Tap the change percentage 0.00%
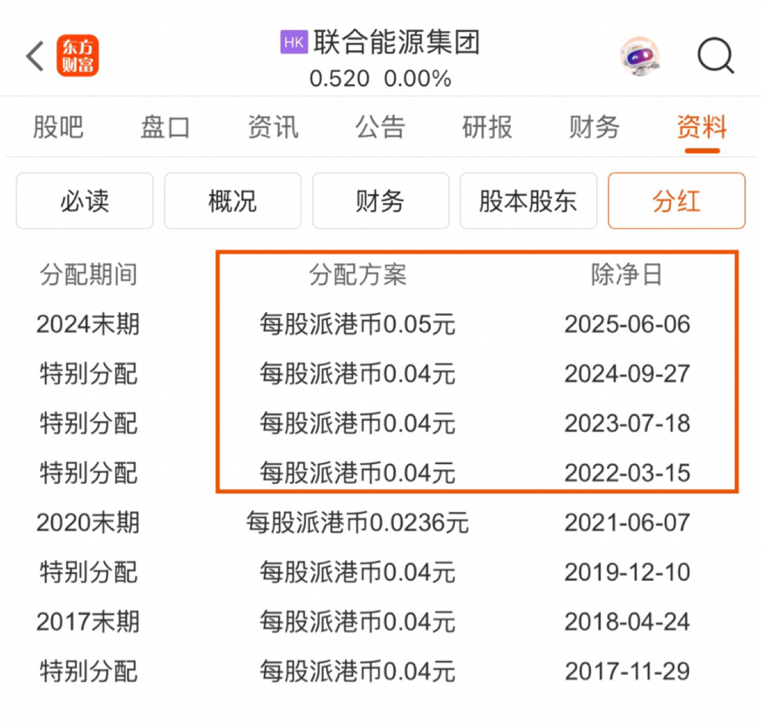Screen dimensions: 761x728 (x=418, y=79)
